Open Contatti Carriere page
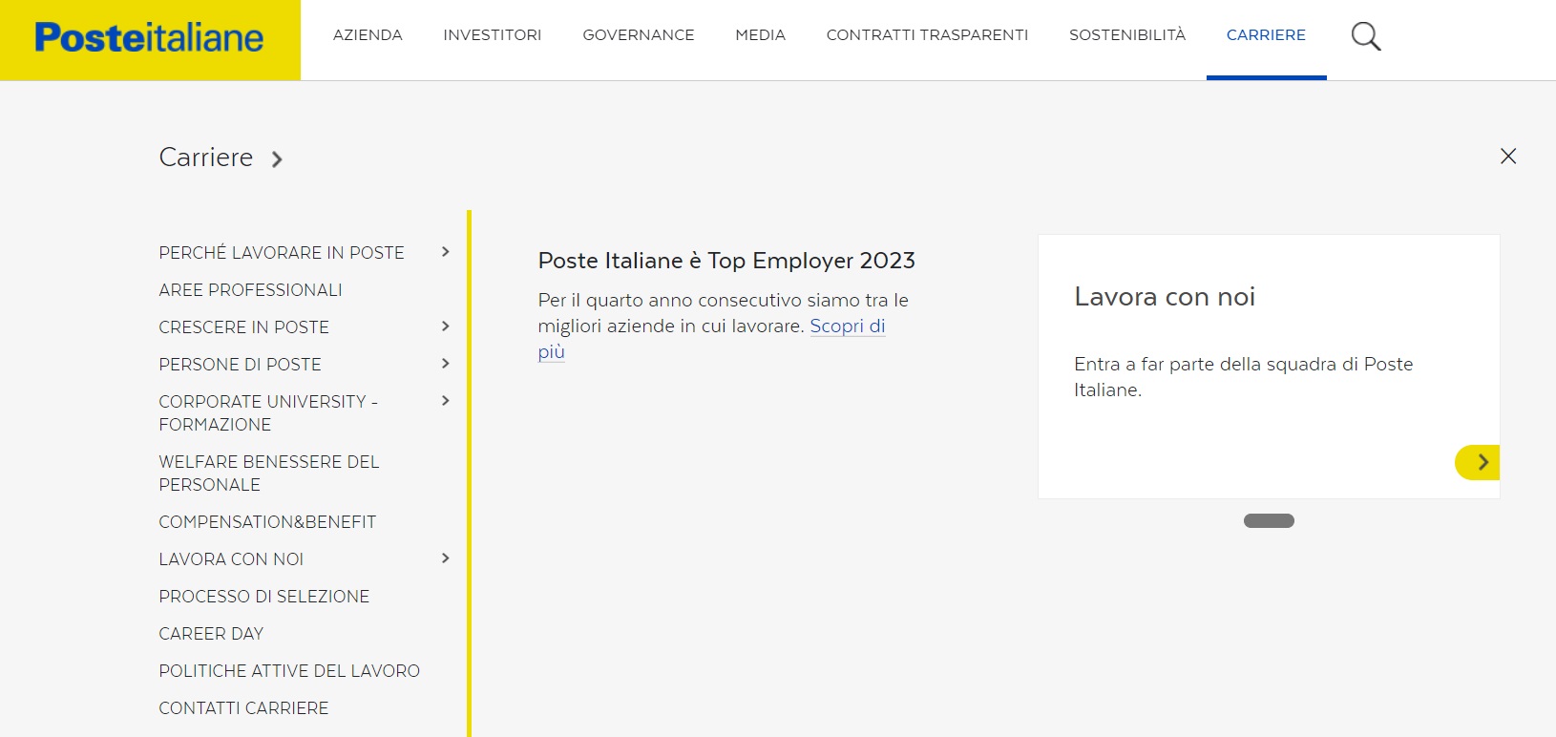 243,708
